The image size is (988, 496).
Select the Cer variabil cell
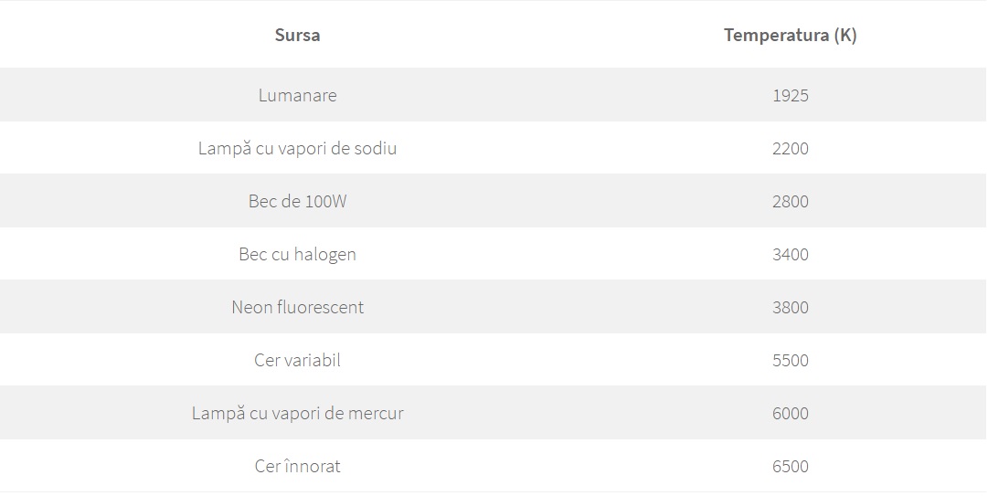[x=297, y=360]
